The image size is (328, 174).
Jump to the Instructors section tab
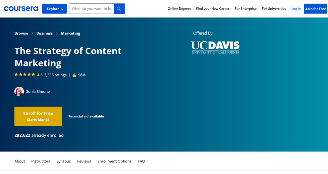pos(41,161)
